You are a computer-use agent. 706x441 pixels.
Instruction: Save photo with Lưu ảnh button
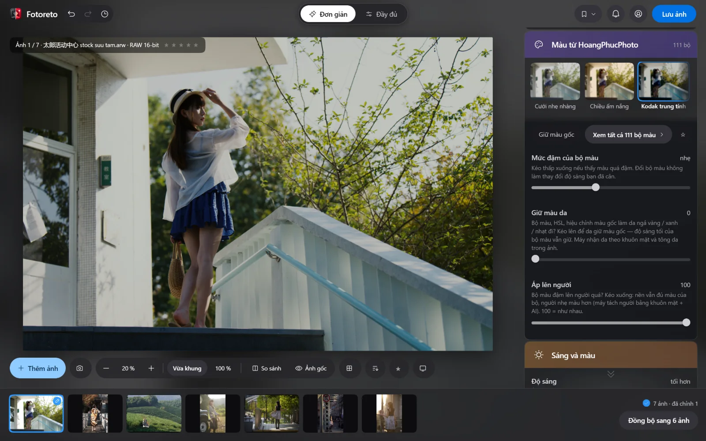674,14
